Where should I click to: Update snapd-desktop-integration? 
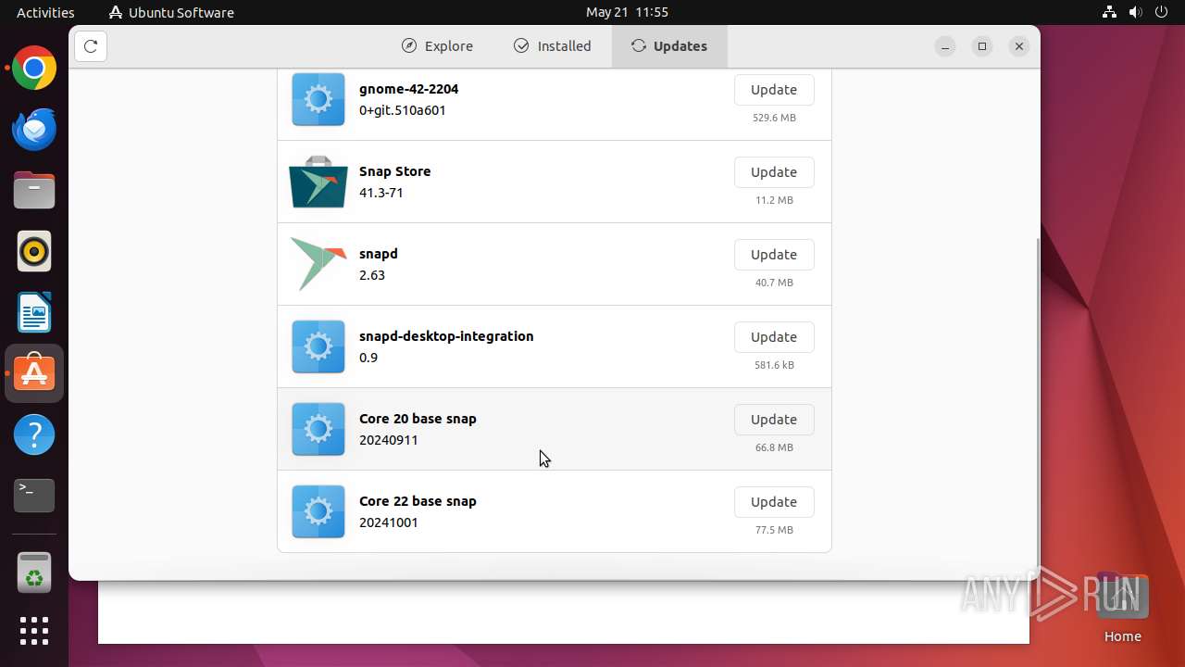774,337
